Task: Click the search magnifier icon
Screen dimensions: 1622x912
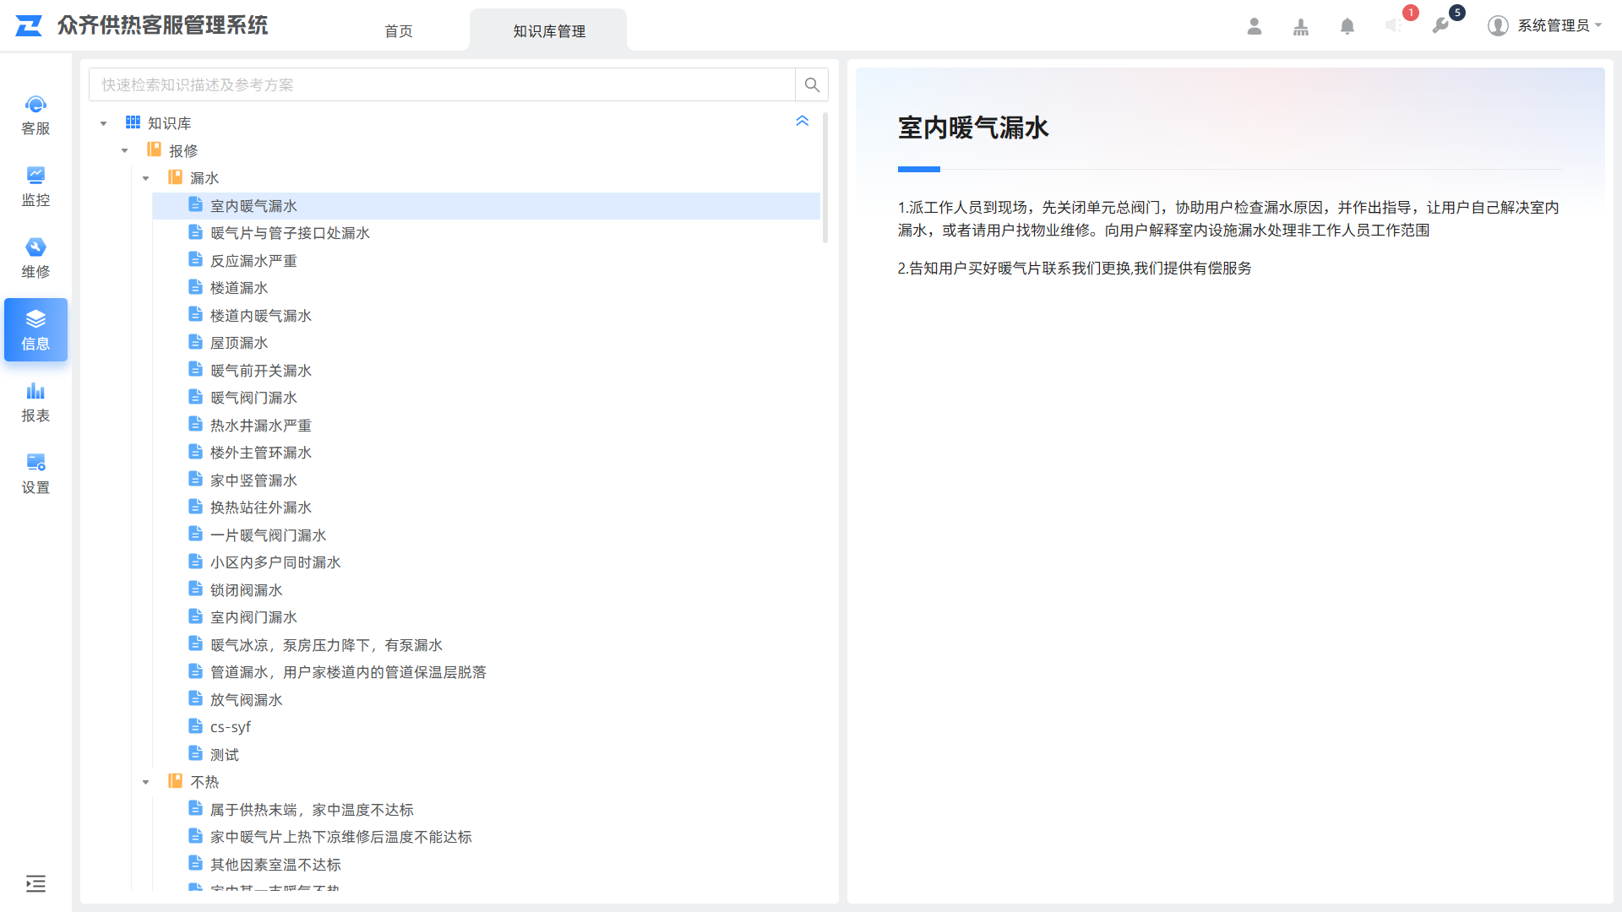Action: pos(812,84)
